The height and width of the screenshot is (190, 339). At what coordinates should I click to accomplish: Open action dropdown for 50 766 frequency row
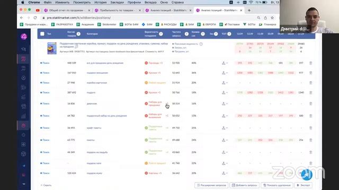(225, 93)
